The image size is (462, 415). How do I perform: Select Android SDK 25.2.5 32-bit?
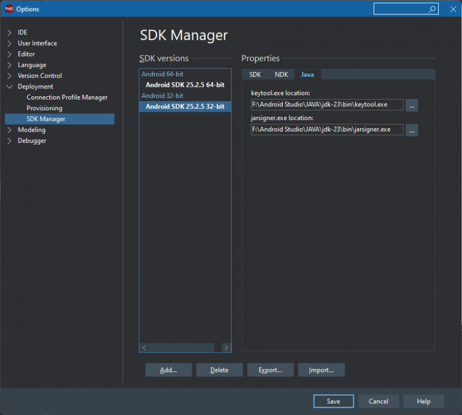[x=185, y=106]
